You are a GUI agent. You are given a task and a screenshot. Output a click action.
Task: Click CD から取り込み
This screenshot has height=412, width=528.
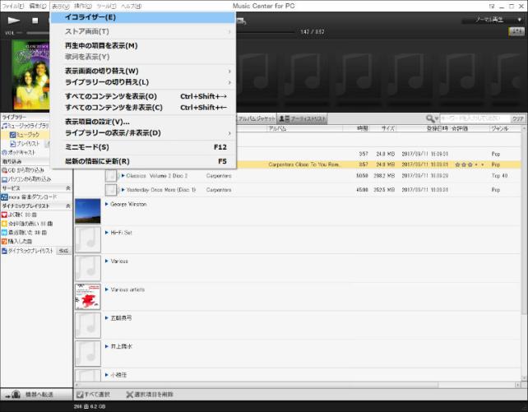pos(23,170)
